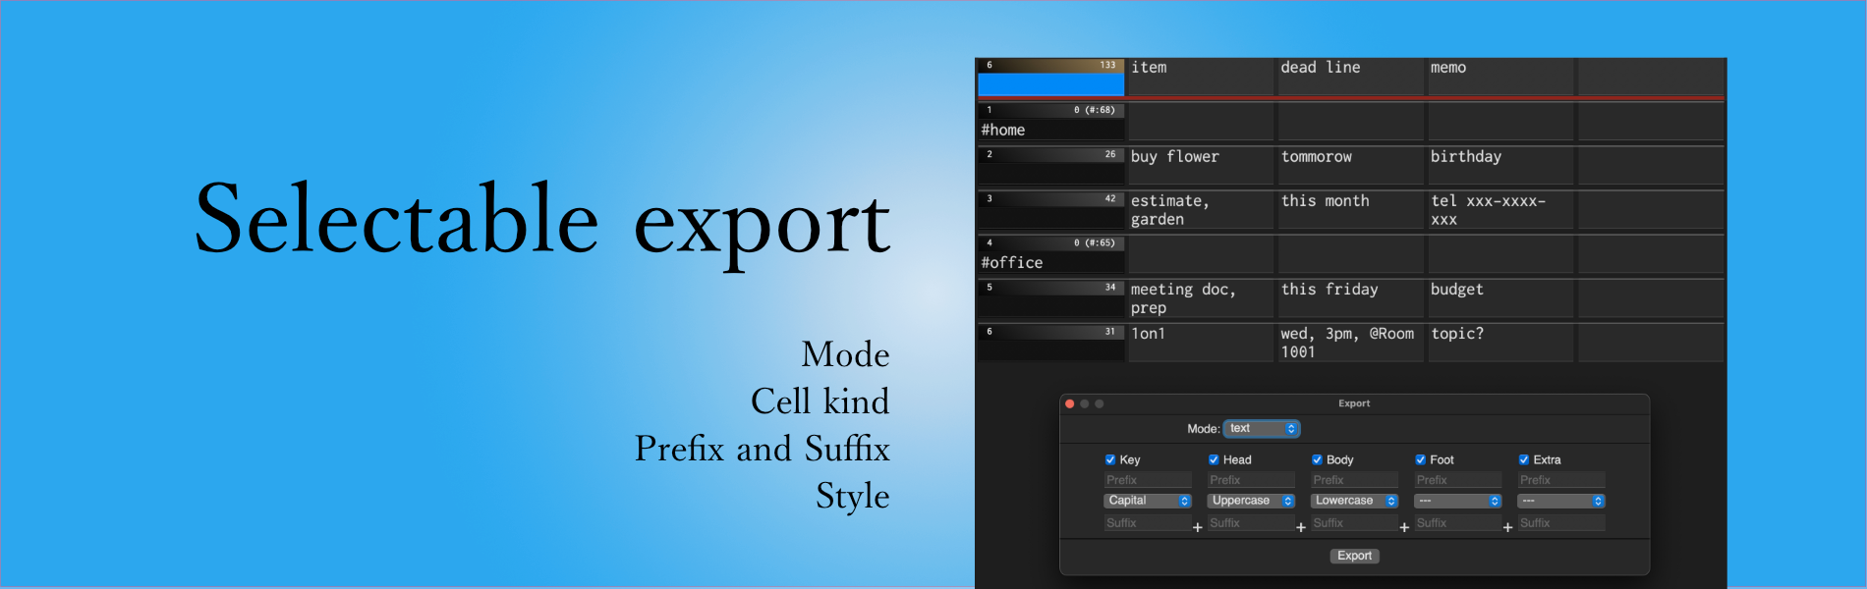Open the Capital style dropdown under Key

pos(1148,501)
